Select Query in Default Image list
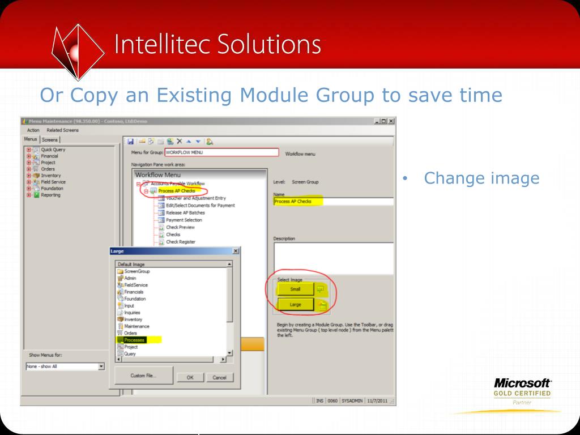Viewport: 580px width, 435px height. [130, 354]
